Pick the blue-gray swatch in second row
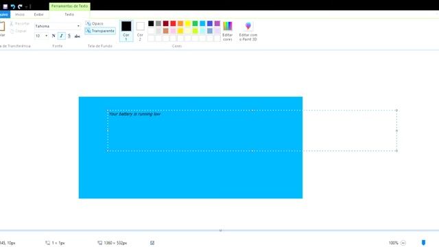The width and height of the screenshot is (439, 247). 210,31
